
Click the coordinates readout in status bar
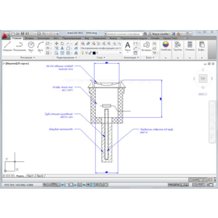(19, 185)
